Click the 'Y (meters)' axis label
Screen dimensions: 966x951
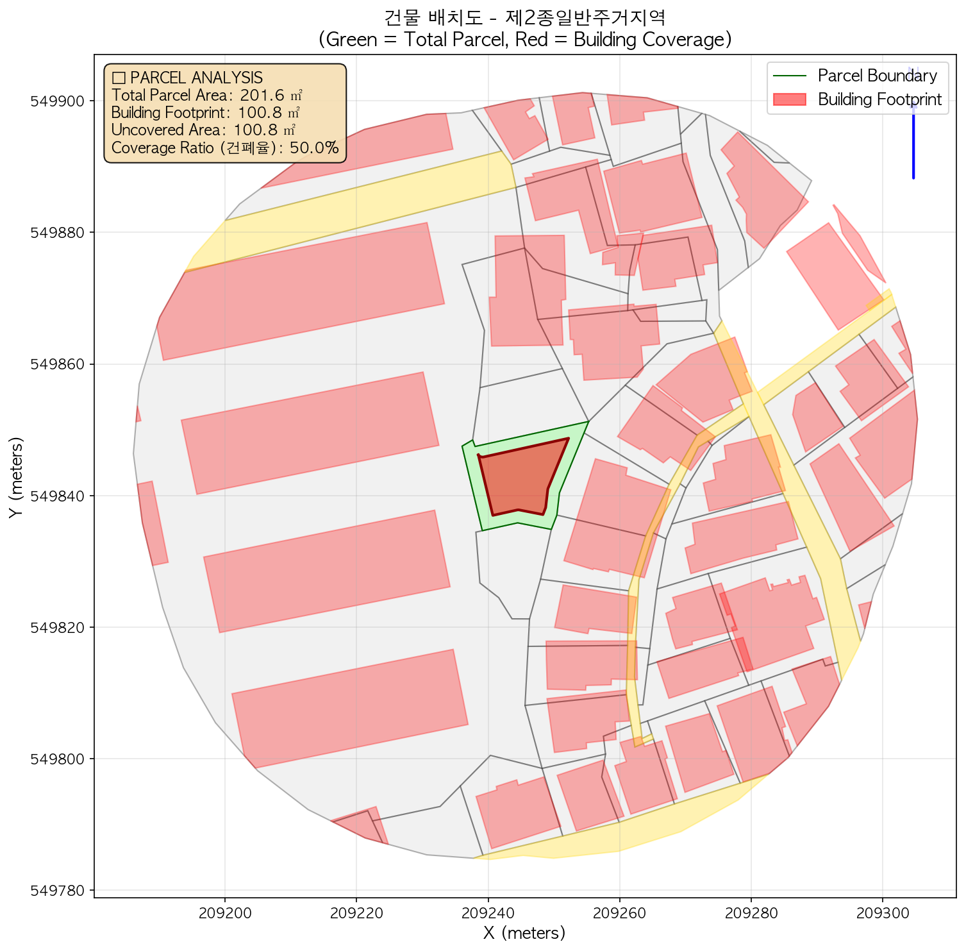tap(16, 476)
